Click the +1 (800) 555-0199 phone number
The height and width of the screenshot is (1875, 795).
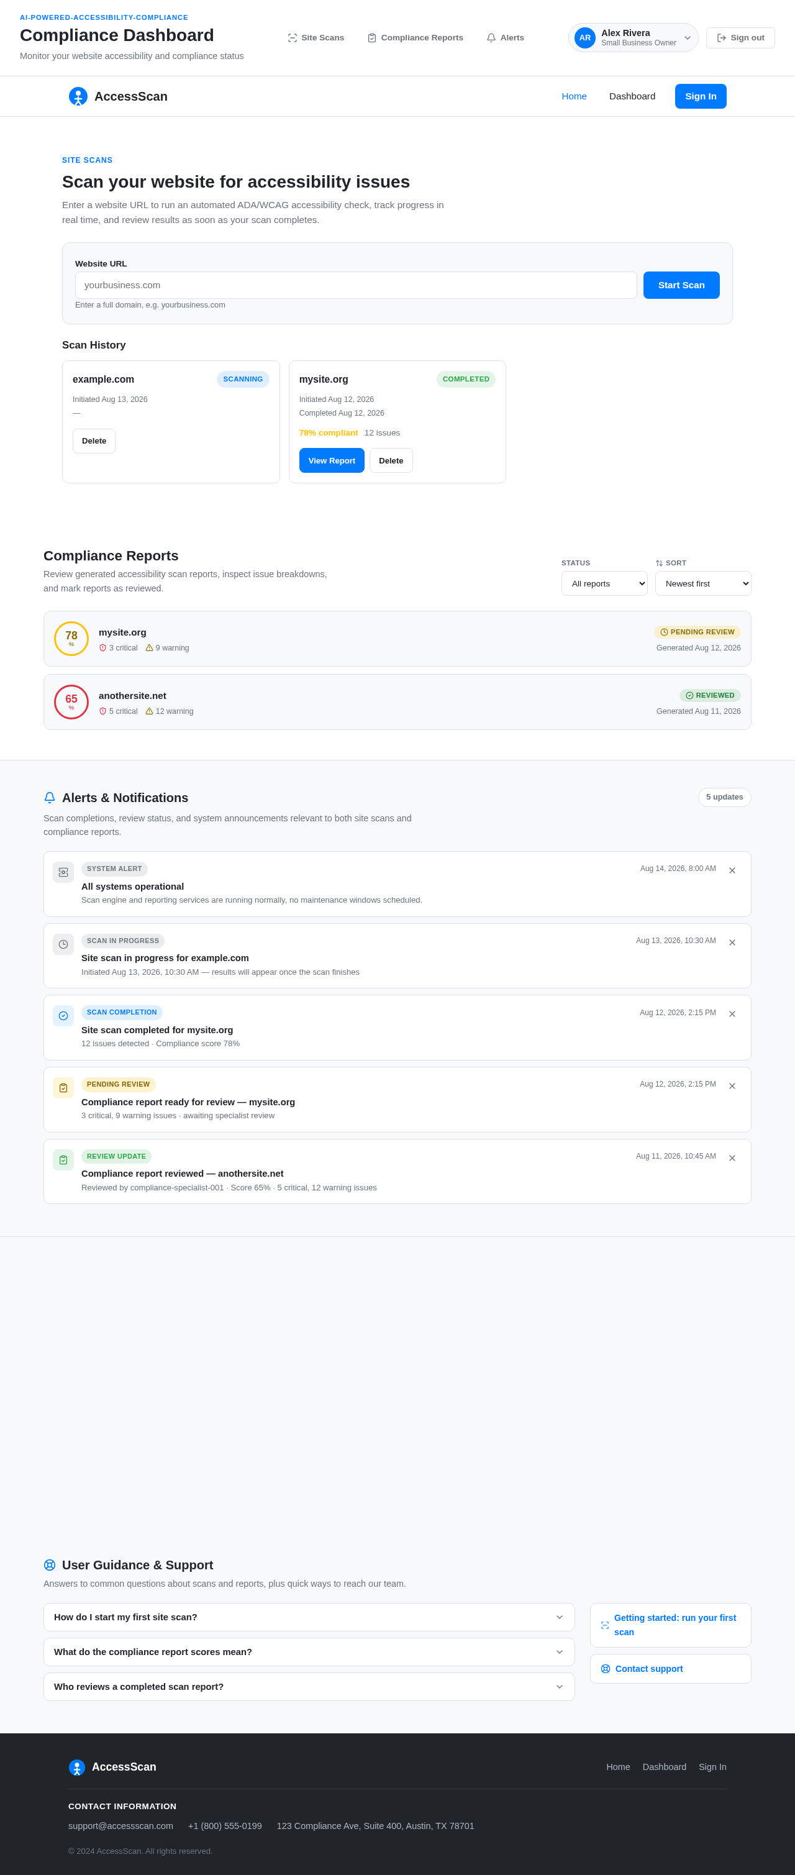225,1827
